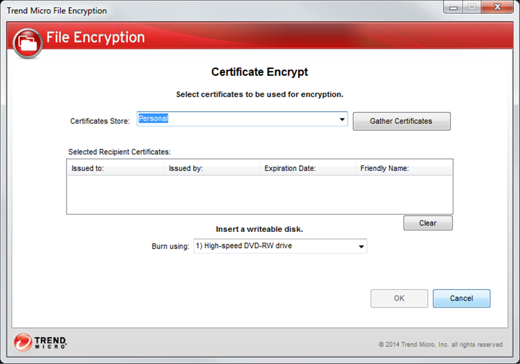Click the window title bar text

coord(57,11)
